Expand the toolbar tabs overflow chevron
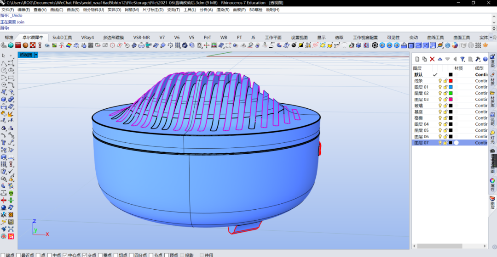 click(491, 37)
